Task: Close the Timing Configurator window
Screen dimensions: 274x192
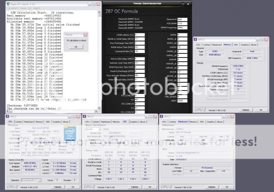Action: click(188, 4)
